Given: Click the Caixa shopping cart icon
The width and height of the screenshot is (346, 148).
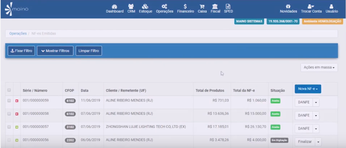Looking at the screenshot, I should pos(202,6).
